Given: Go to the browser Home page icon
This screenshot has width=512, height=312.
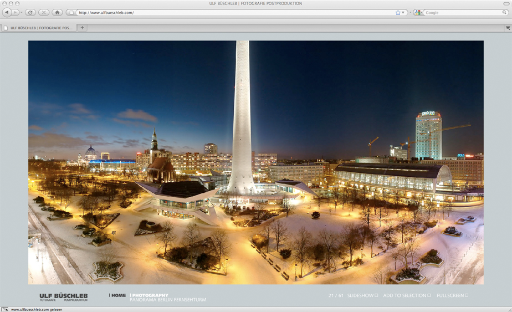Looking at the screenshot, I should 57,12.
